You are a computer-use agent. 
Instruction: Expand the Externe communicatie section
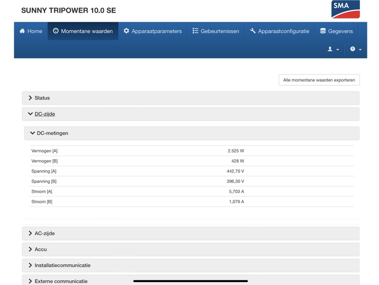pos(191,280)
